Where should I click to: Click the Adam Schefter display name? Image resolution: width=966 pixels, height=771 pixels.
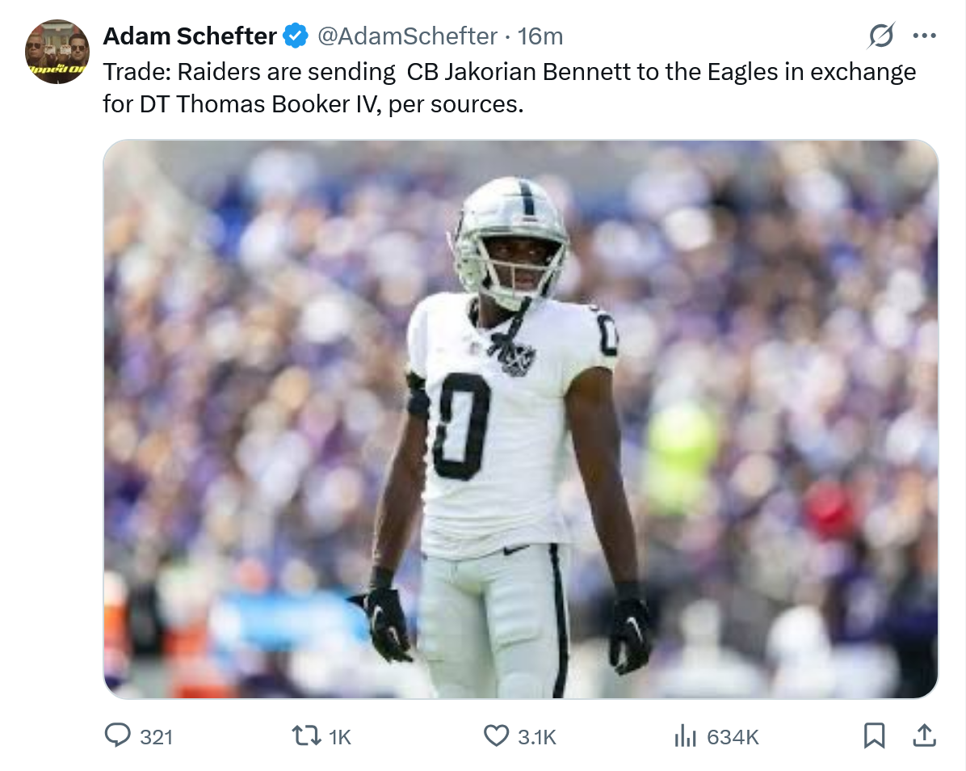pyautogui.click(x=190, y=36)
